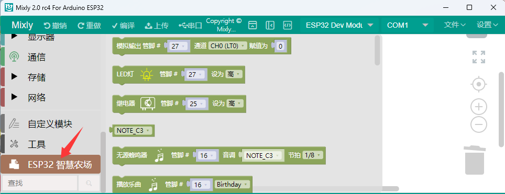Click the Mixly logo text

[x=22, y=25]
